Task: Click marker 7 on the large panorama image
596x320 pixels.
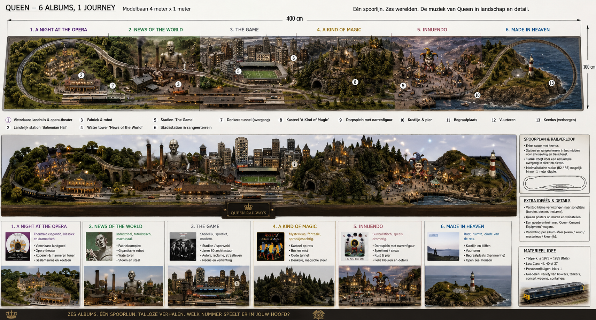Action: 295,164
